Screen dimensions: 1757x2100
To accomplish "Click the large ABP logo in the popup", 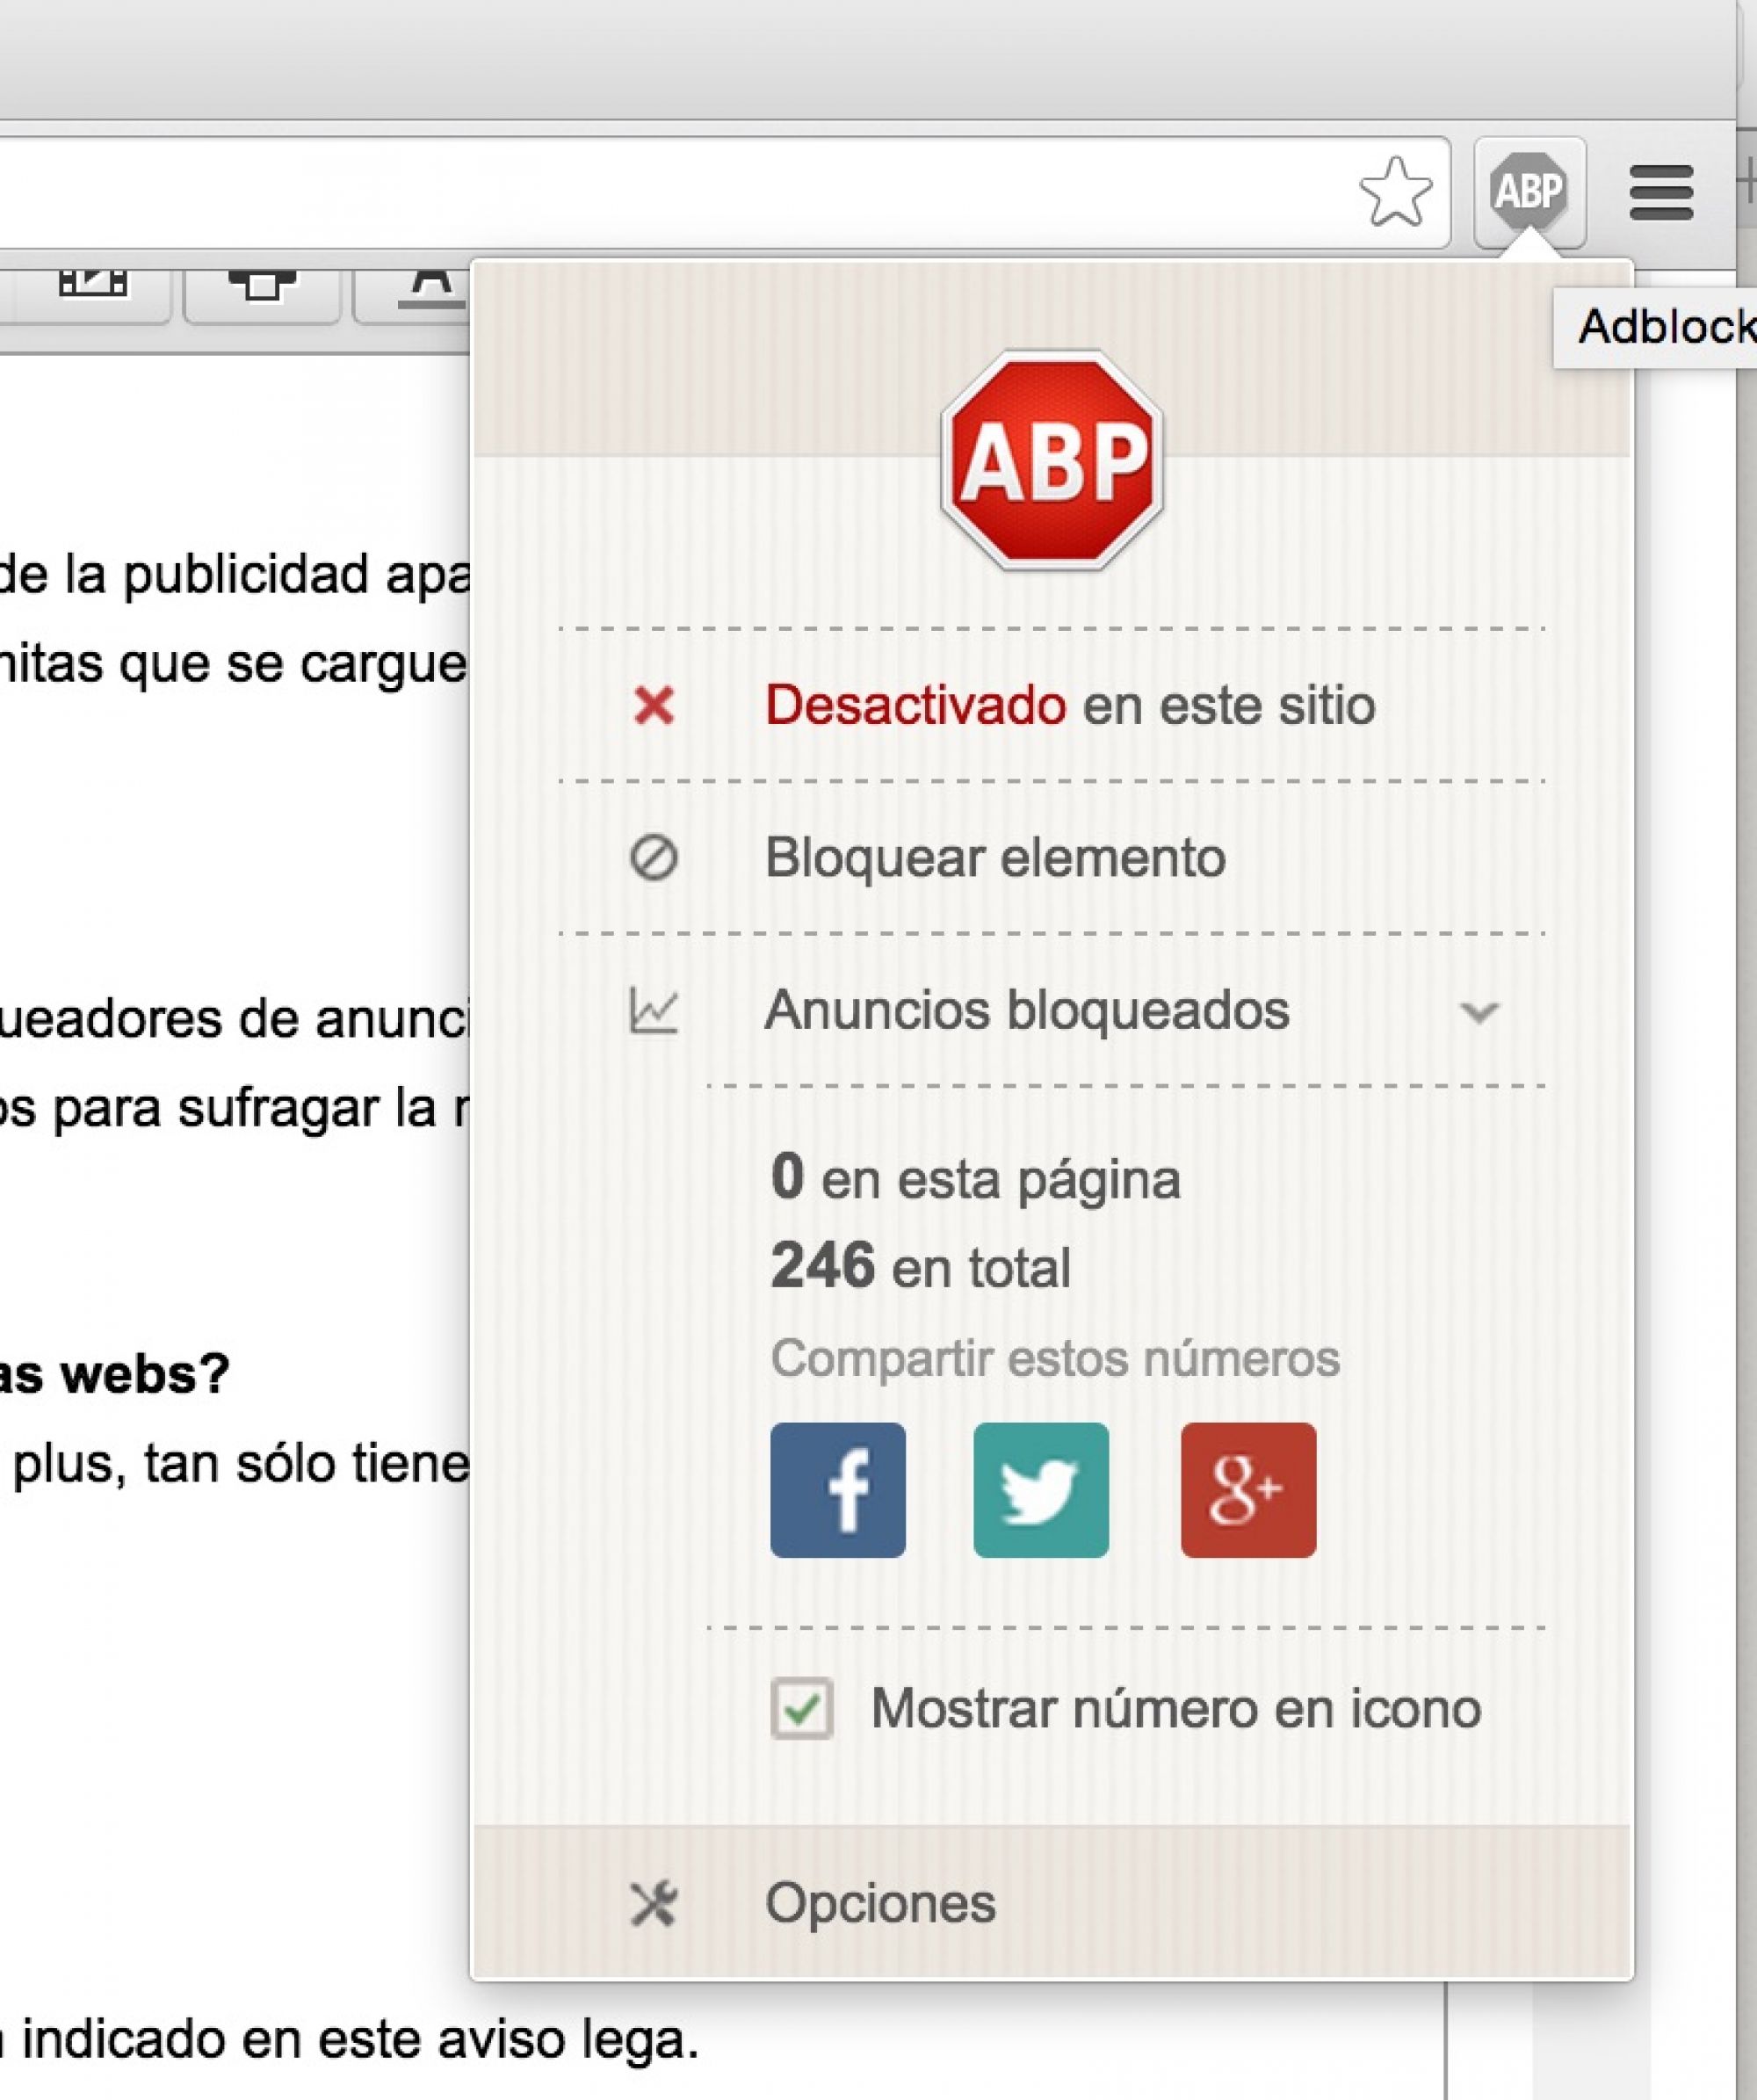I will 1052,460.
